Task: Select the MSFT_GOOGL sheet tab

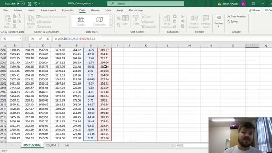Action: (x=32, y=145)
